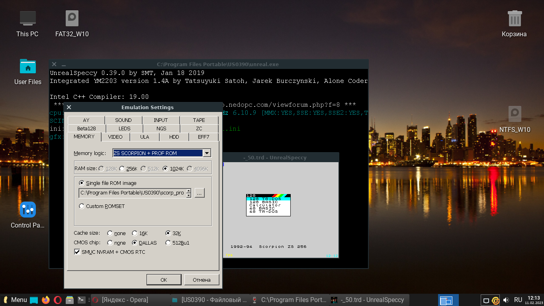Click the workspace switcher icon
Viewport: 544px width, 306px height.
point(448,300)
